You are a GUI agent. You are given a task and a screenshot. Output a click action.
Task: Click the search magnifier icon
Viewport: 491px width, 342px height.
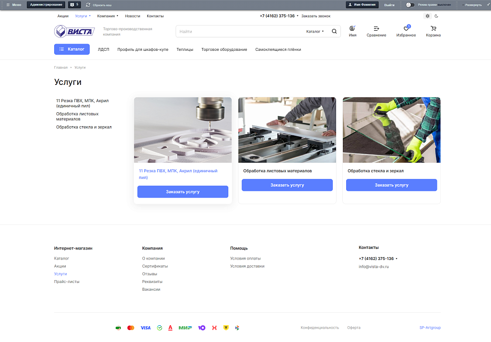334,31
